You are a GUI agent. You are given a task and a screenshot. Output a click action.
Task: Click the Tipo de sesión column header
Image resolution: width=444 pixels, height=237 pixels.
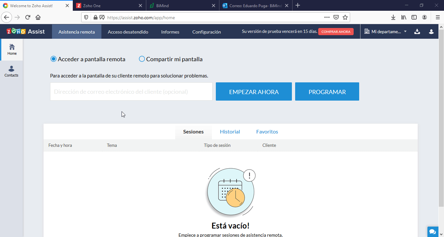tap(217, 145)
